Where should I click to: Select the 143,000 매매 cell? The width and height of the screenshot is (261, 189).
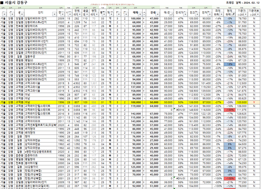pyautogui.click(x=135, y=121)
